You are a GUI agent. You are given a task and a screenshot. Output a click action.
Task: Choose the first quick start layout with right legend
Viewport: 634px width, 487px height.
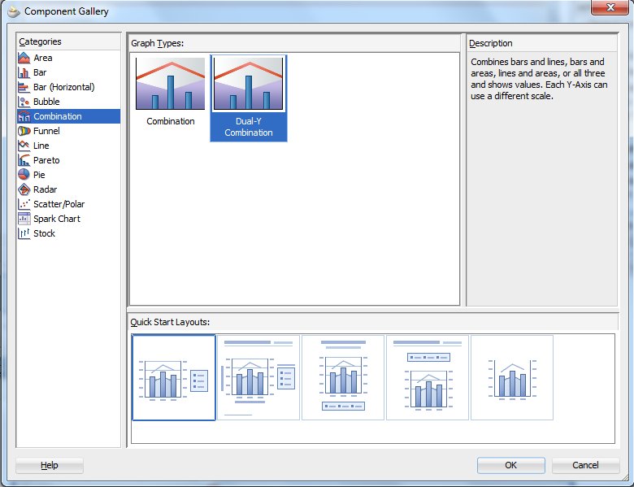[174, 378]
